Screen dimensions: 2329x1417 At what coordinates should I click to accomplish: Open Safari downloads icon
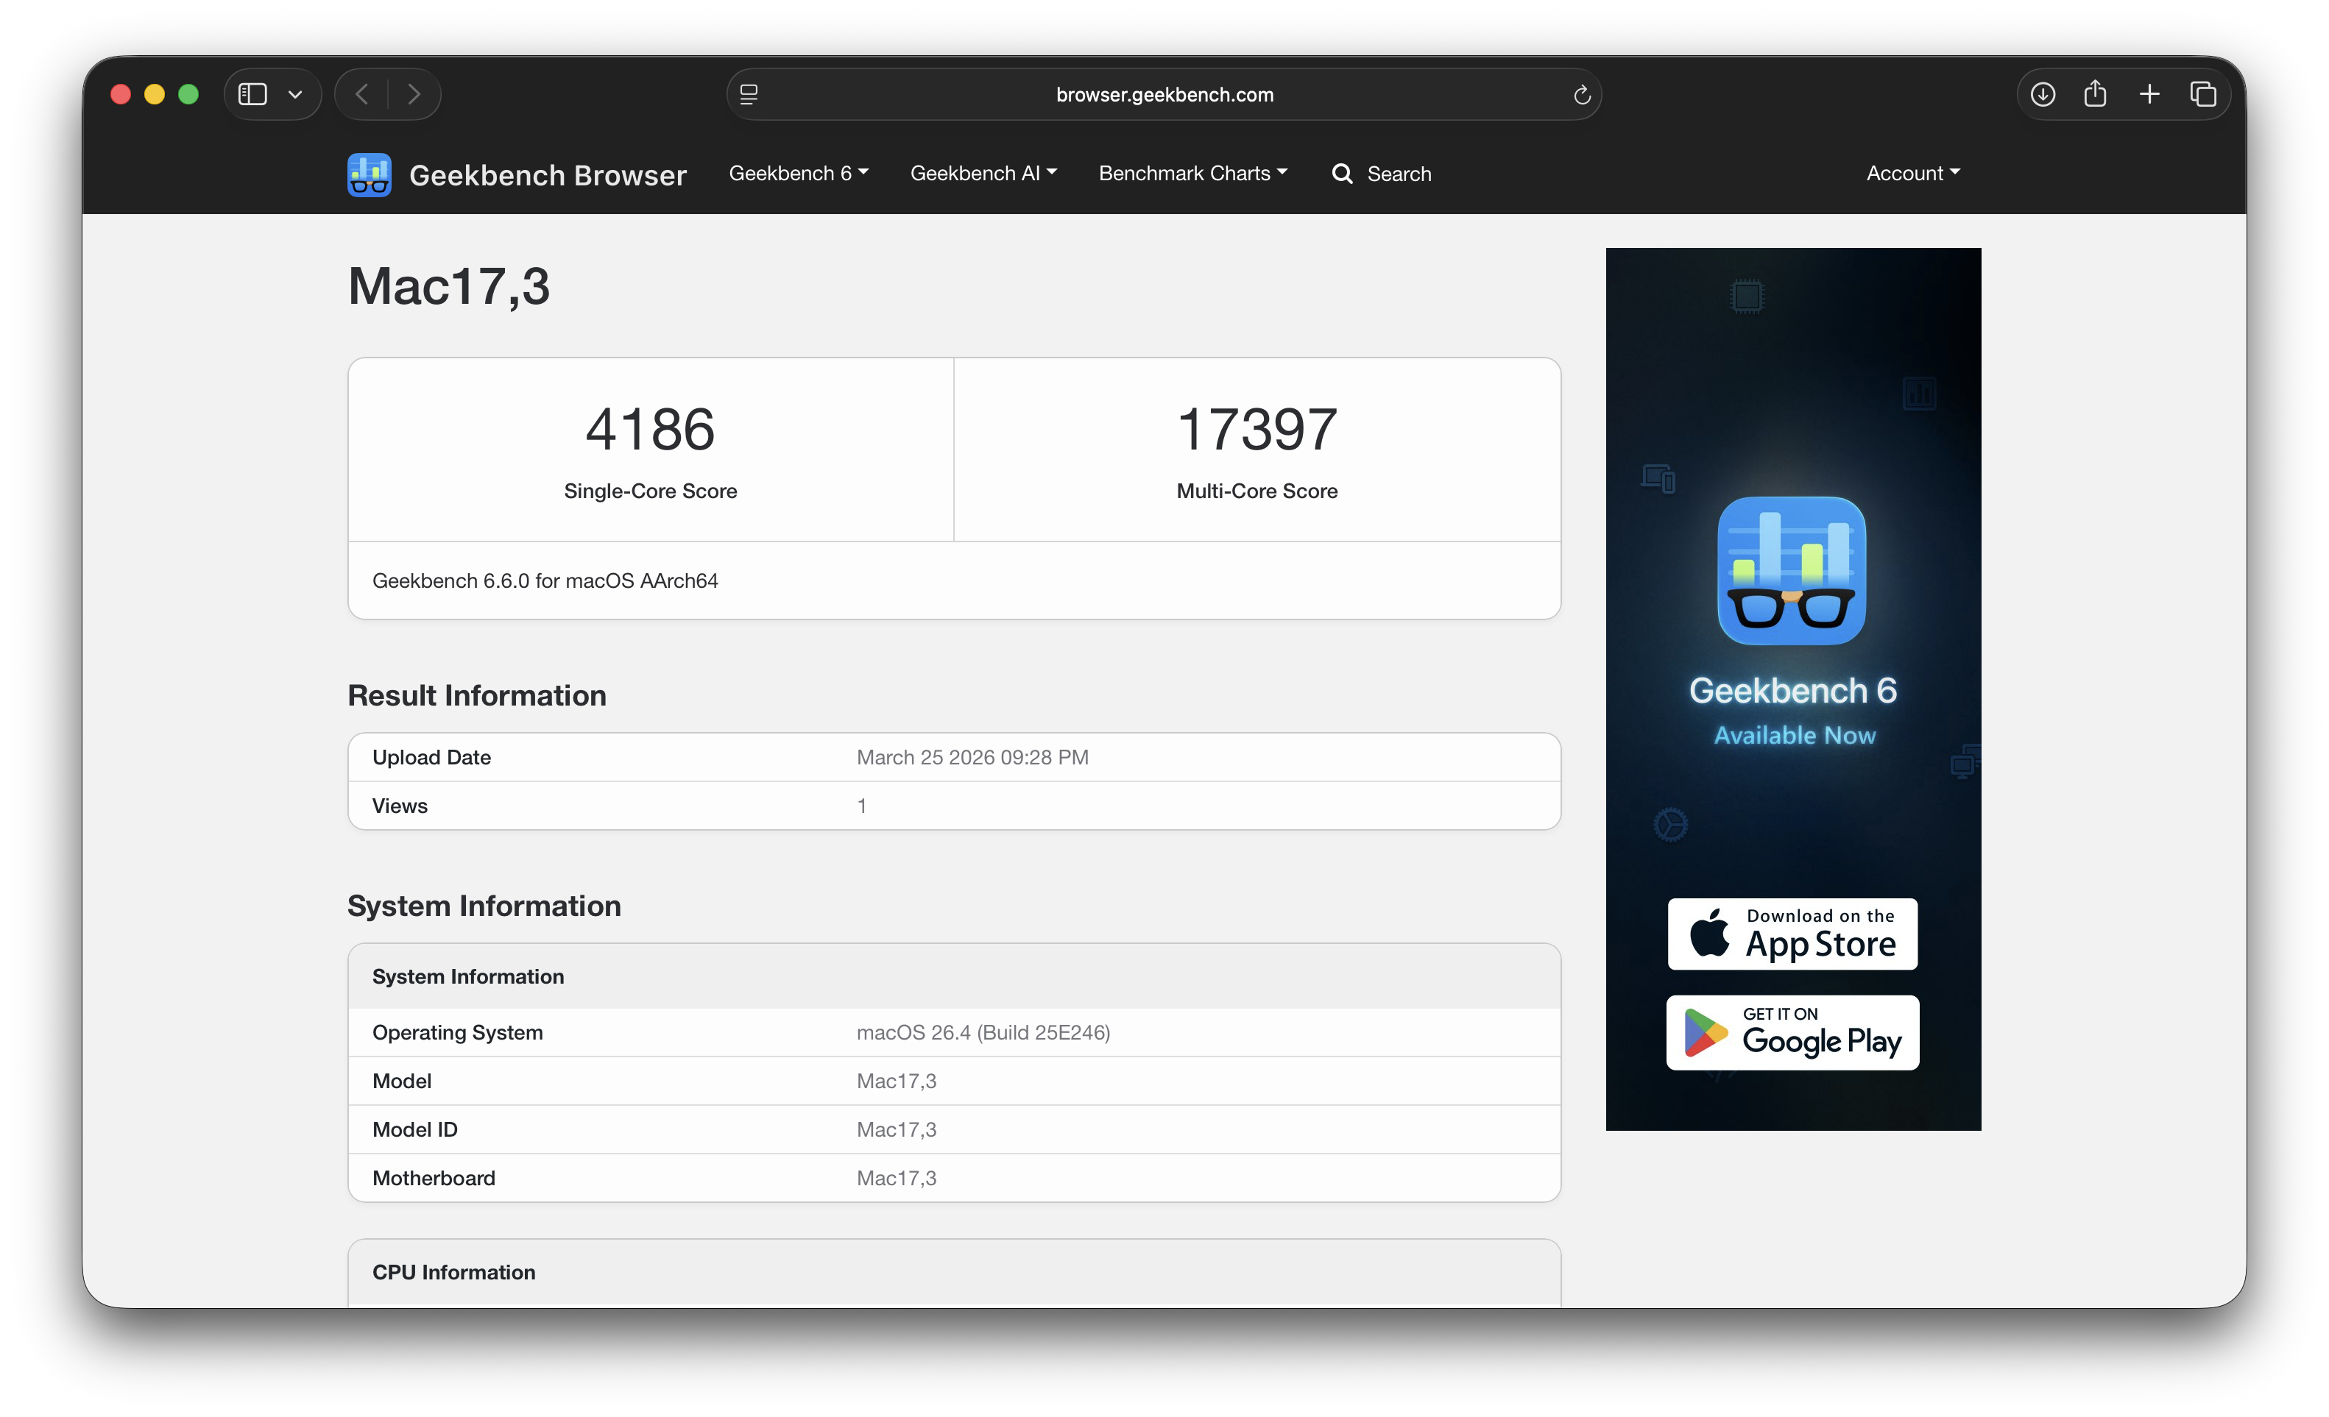pos(2043,94)
